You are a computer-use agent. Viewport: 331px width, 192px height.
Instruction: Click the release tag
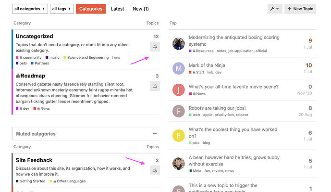(242, 115)
